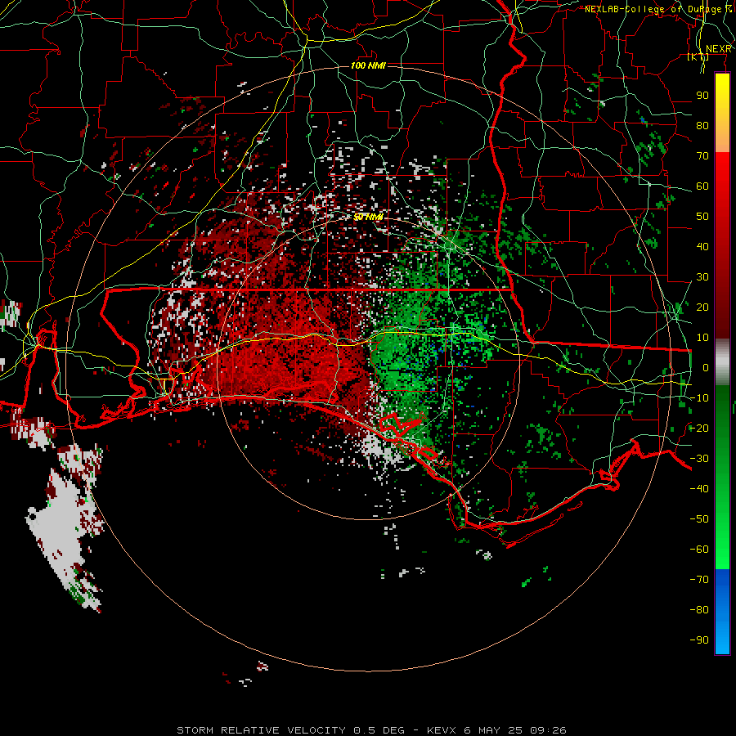Pick the orange segment of the color bar
The height and width of the screenshot is (736, 736).
point(722,137)
